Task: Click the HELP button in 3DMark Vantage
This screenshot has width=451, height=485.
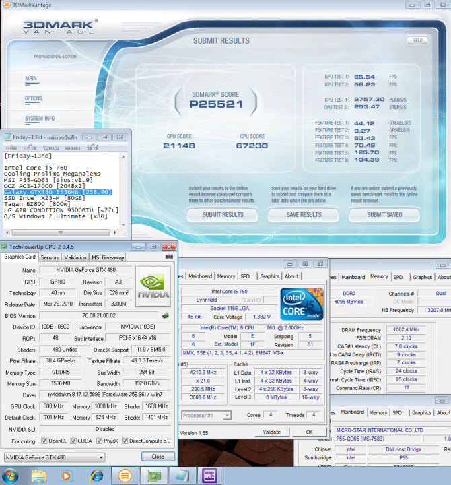Action: click(x=417, y=40)
